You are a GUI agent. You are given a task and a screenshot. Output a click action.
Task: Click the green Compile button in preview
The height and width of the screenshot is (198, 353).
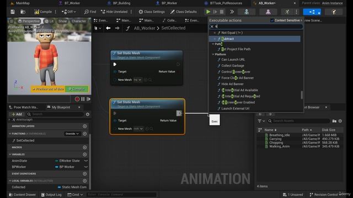click(77, 89)
